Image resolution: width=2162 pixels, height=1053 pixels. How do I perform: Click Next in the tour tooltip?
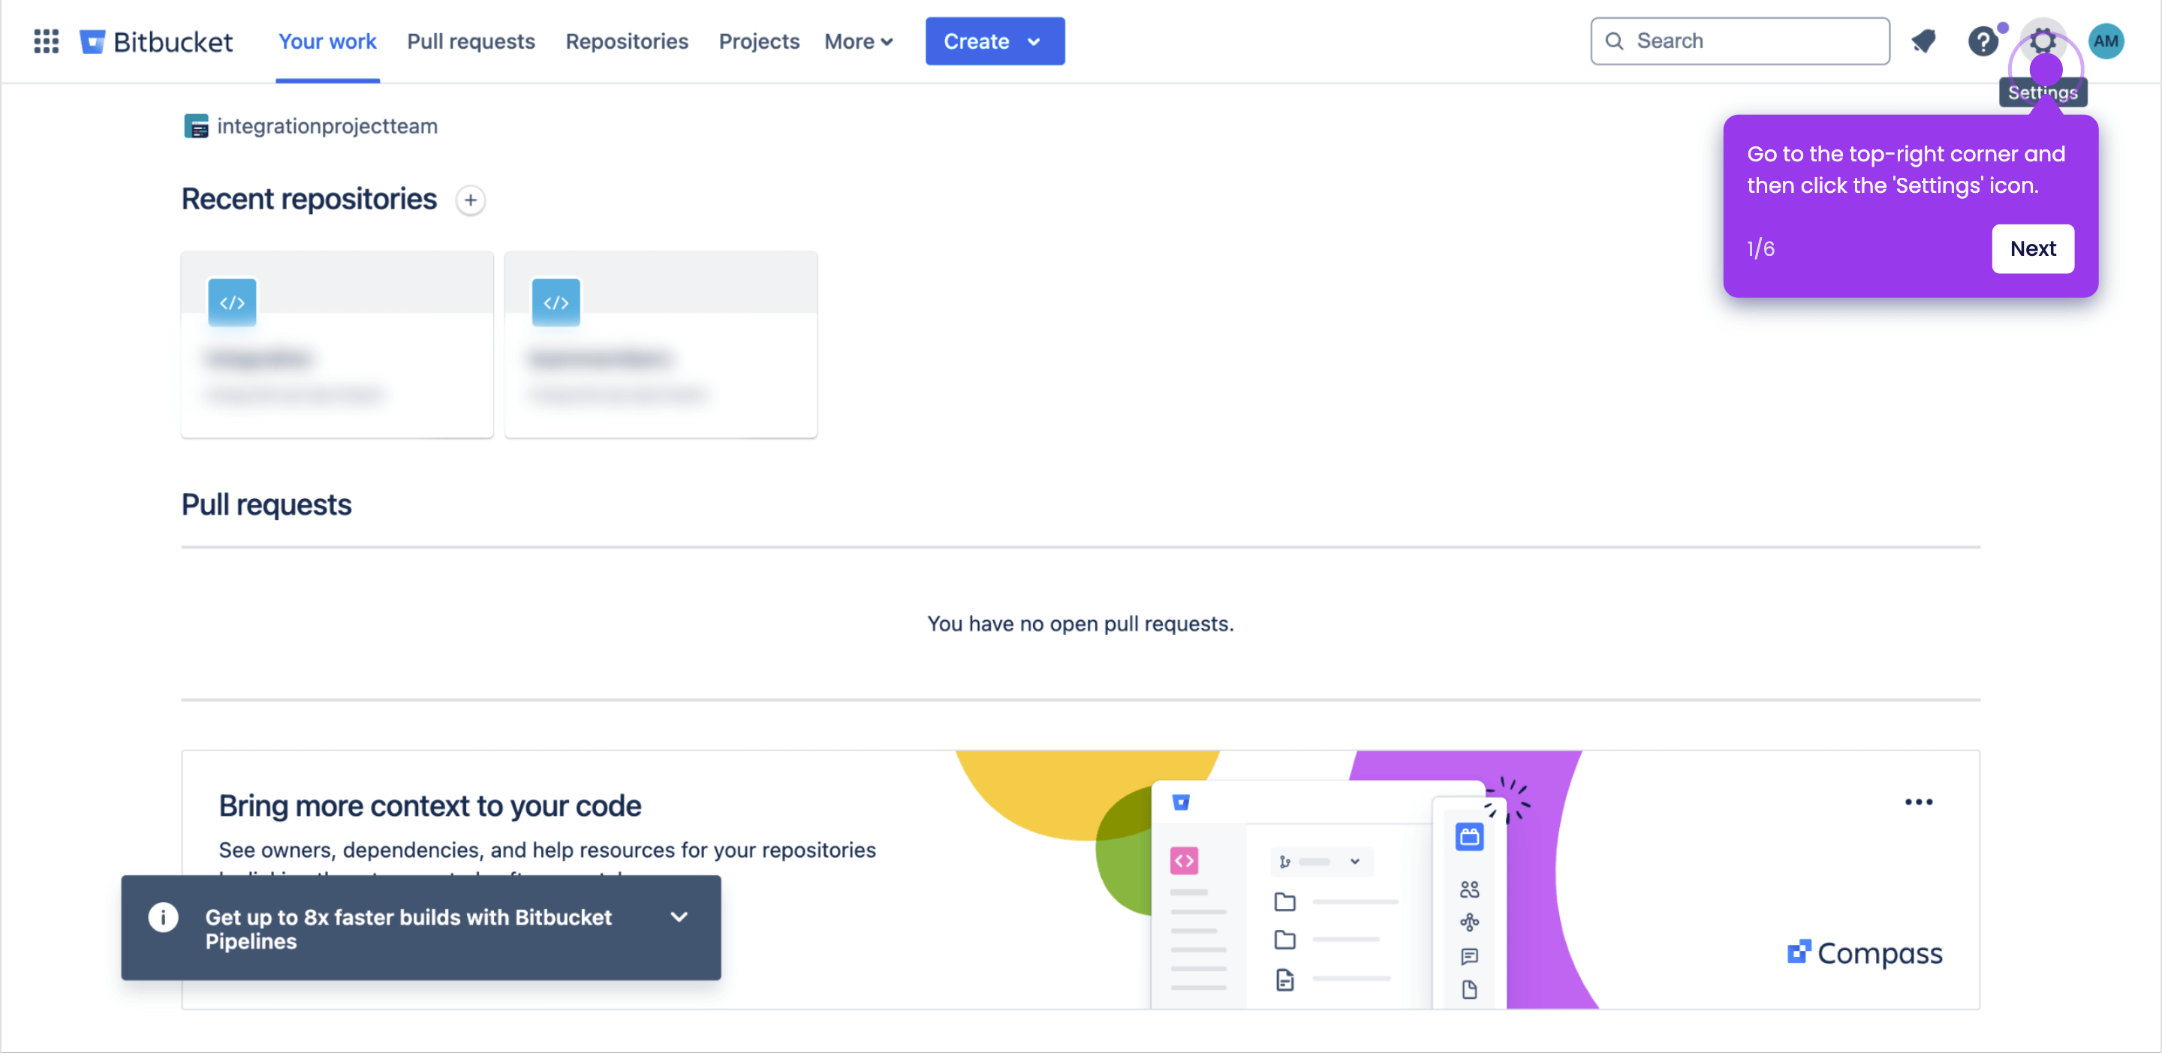click(x=2032, y=248)
